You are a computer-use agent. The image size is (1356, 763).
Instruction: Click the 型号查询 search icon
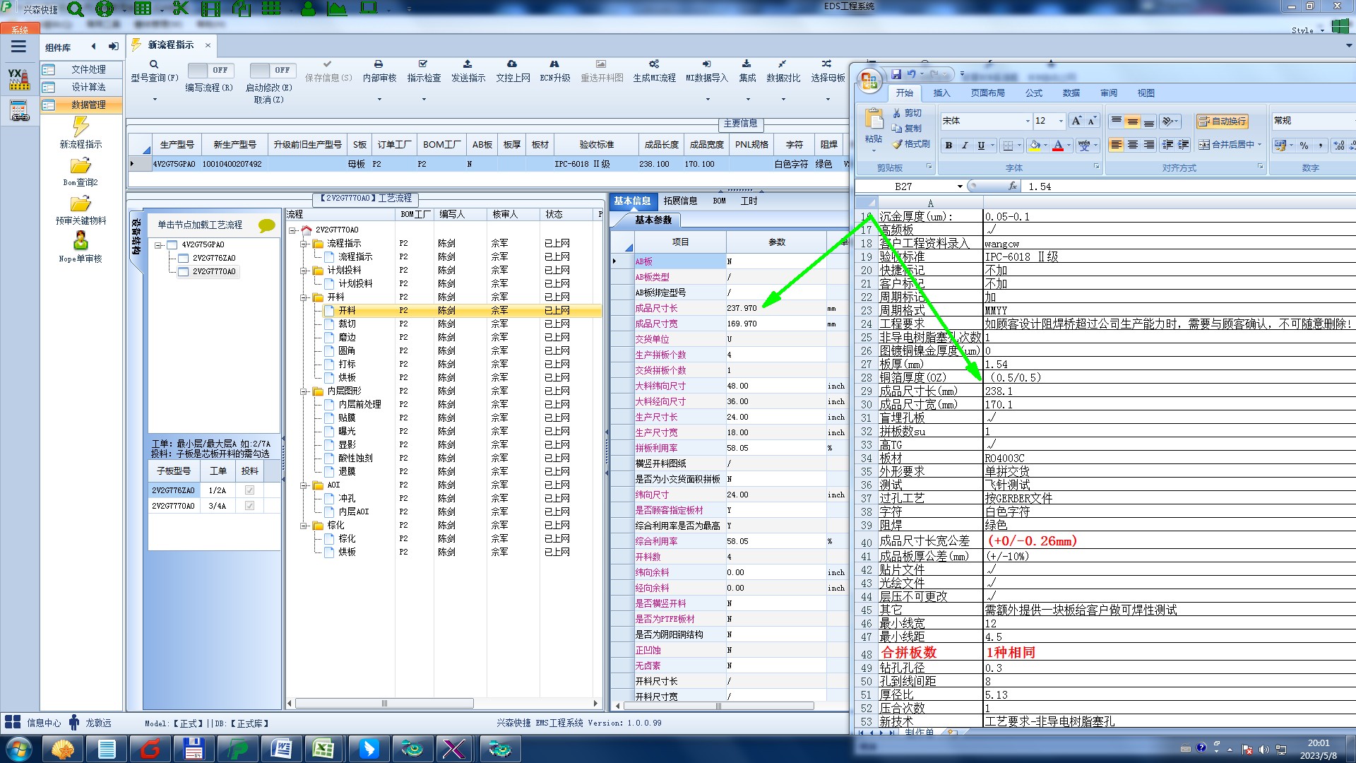154,64
